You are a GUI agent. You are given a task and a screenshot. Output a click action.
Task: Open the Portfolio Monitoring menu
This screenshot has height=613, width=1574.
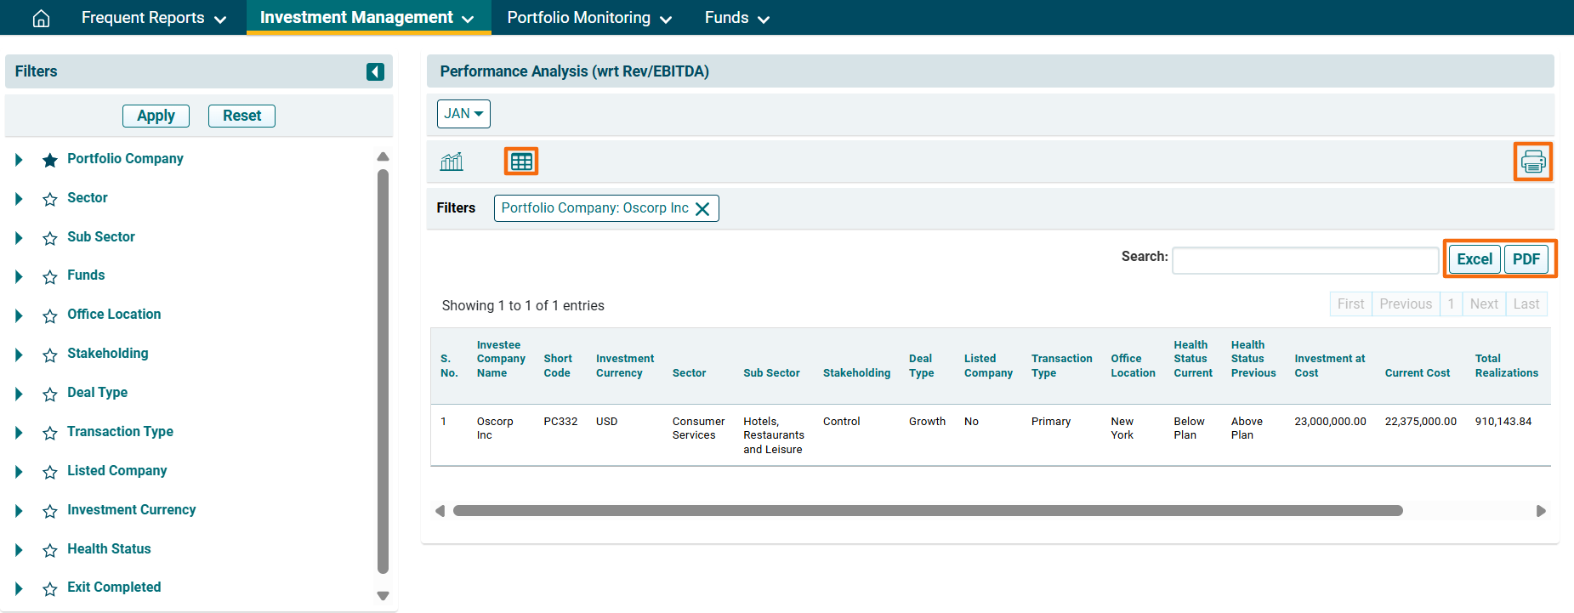tap(588, 18)
